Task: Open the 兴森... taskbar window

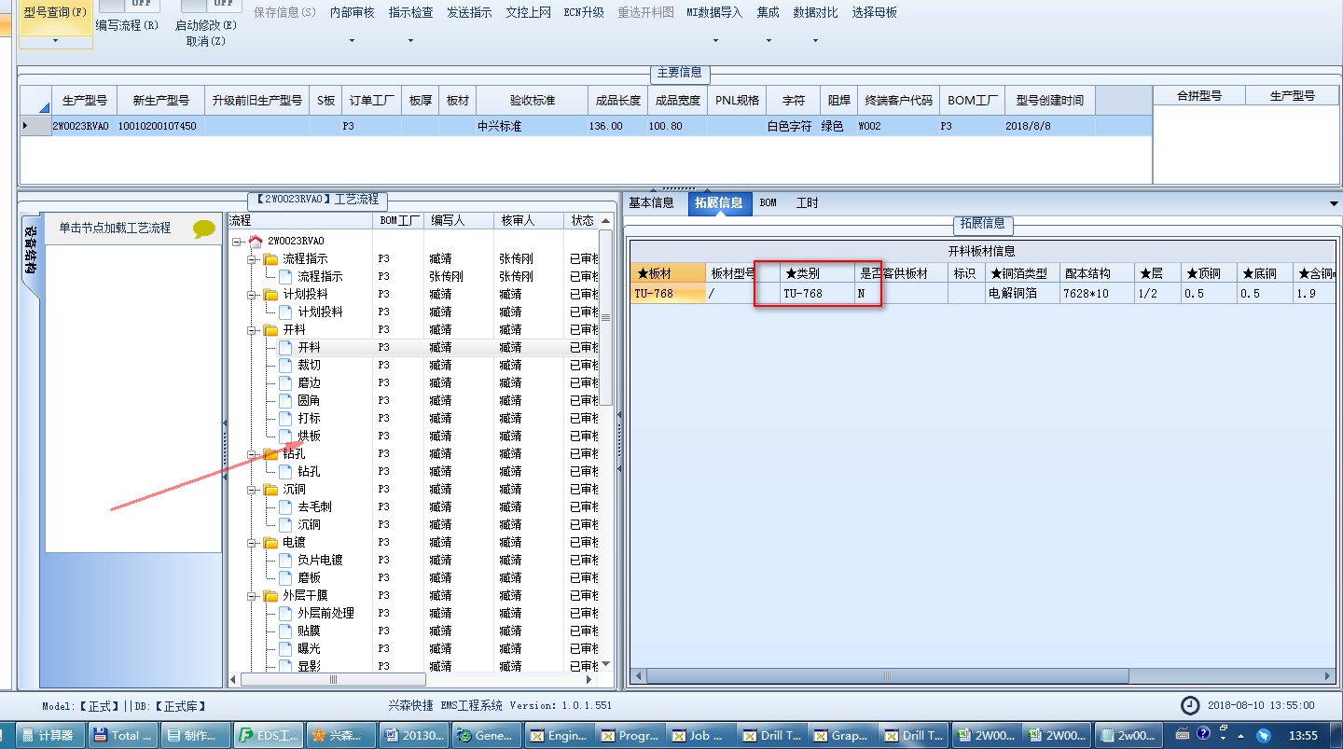Action: [342, 735]
